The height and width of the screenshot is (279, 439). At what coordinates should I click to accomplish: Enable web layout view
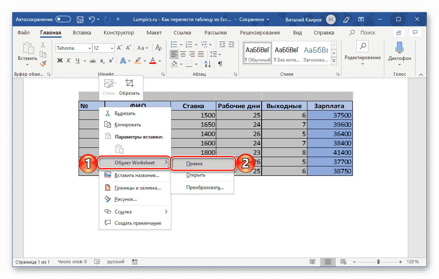point(343,262)
